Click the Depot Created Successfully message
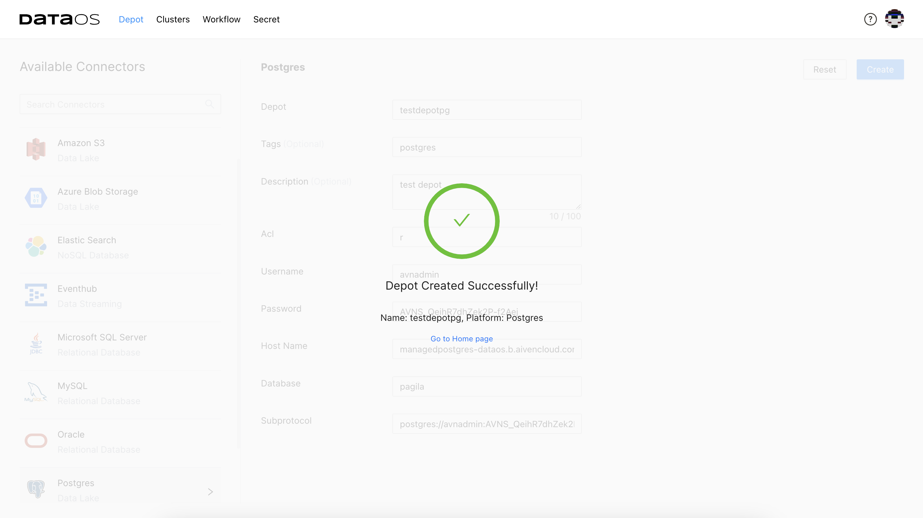 point(461,285)
